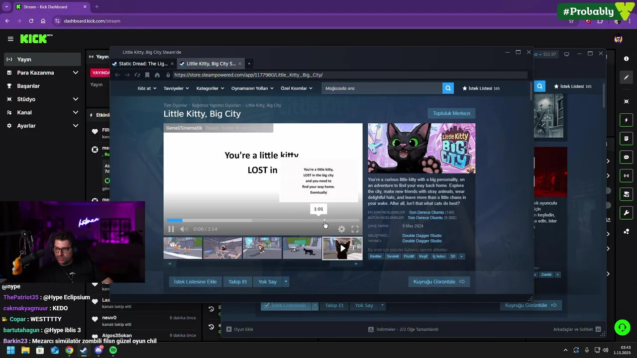This screenshot has width=637, height=358.
Task: Click front Kuyruğu Görüntüle button
Action: 439,281
